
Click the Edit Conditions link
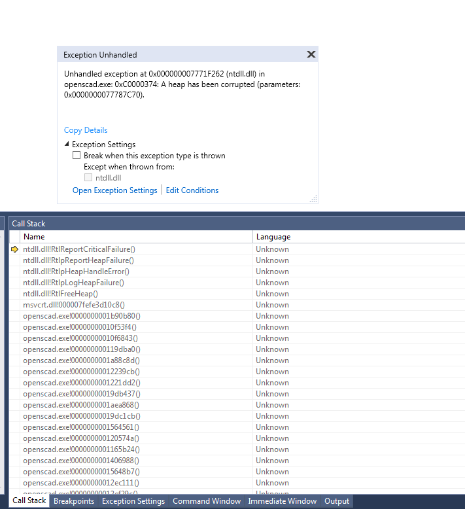192,190
